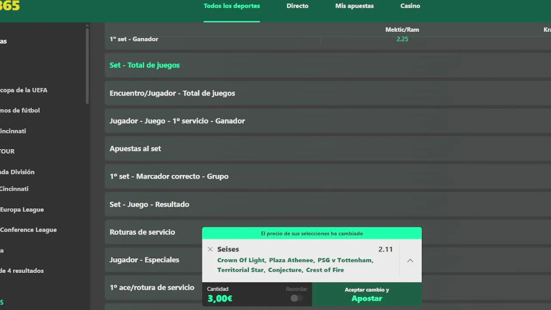Open 4 resultados sidebar link

pyautogui.click(x=22, y=270)
